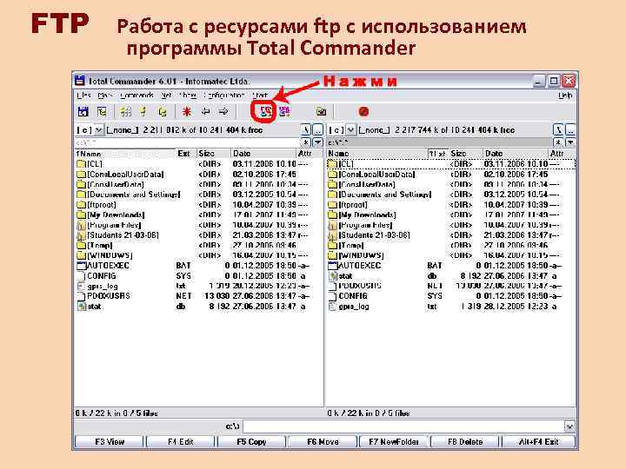The image size is (626, 469).
Task: Click the Reread source toolbar icon
Action: pyautogui.click(x=83, y=112)
